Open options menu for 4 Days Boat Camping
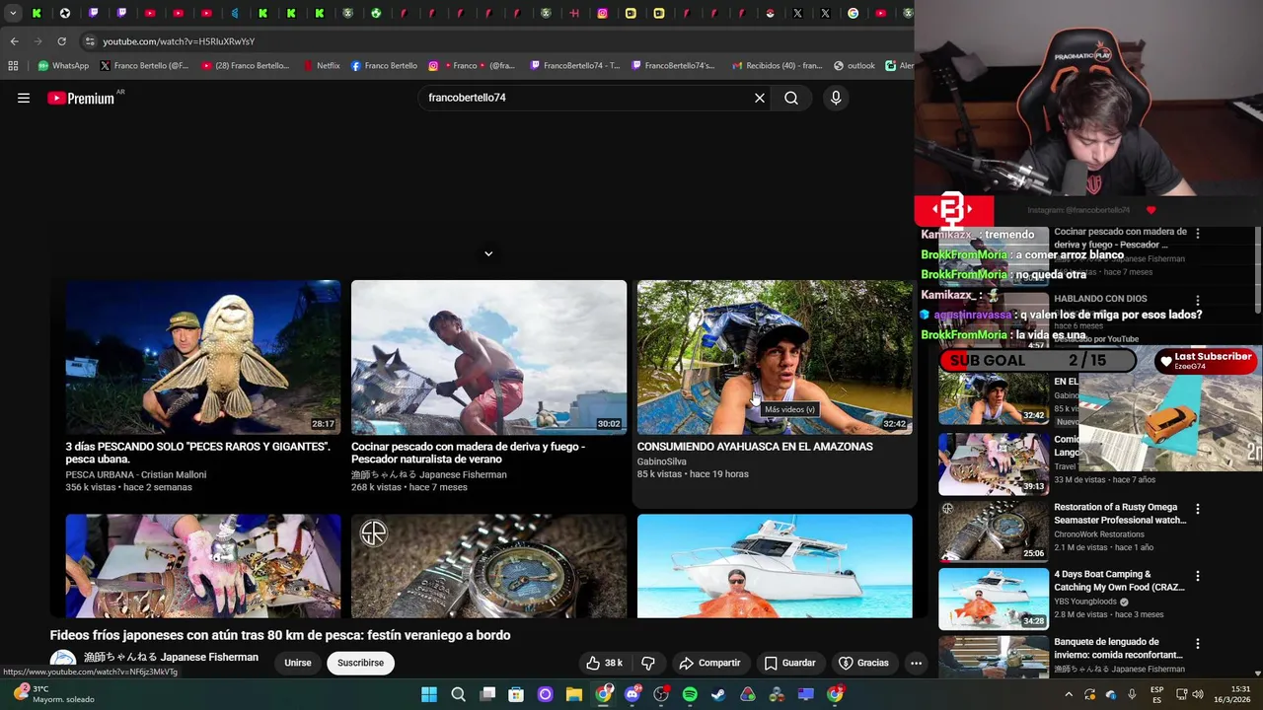Screen dimensions: 1263x710 (x=1198, y=576)
